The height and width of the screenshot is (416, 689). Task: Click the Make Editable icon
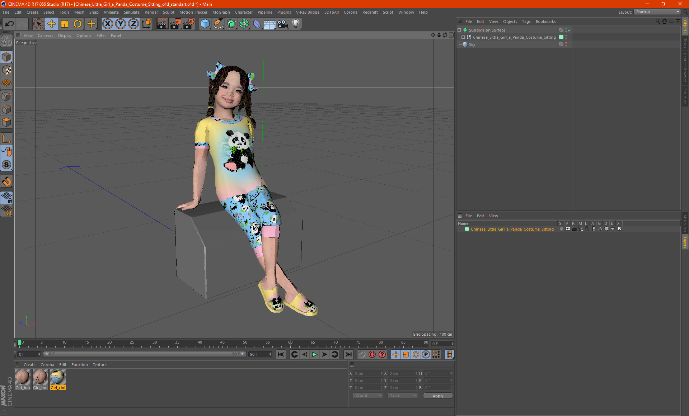pos(6,41)
